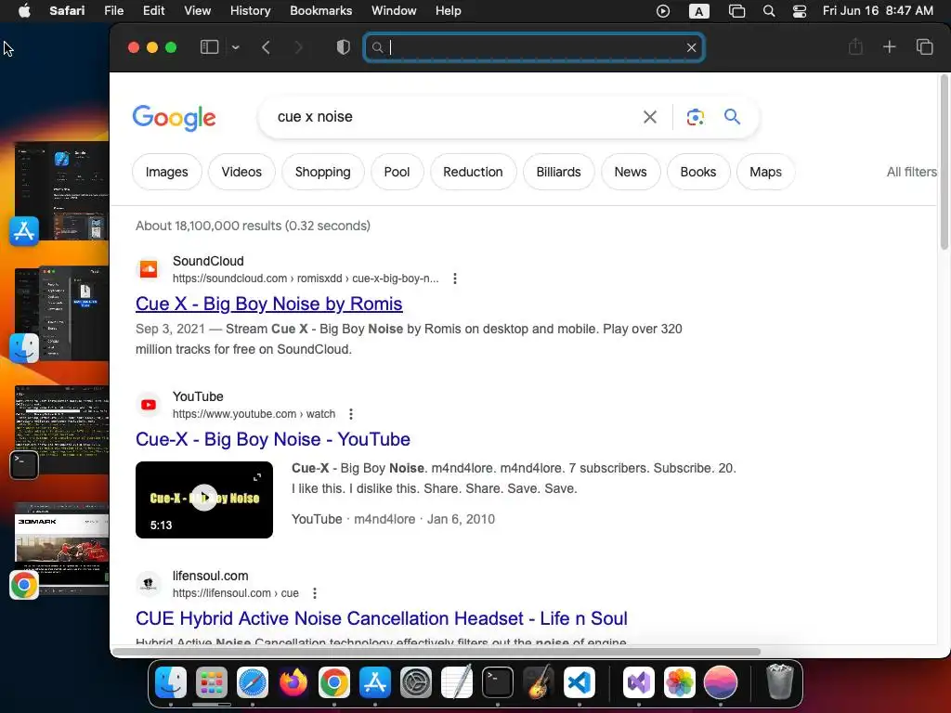Viewport: 951px width, 713px height.
Task: Open the Edit menu
Action: [x=153, y=11]
